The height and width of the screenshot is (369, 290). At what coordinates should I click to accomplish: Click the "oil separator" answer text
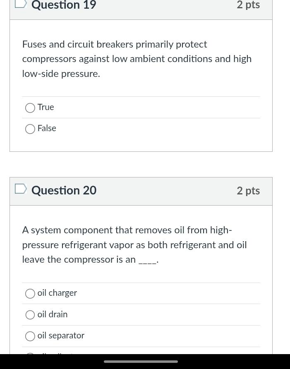[61, 336]
